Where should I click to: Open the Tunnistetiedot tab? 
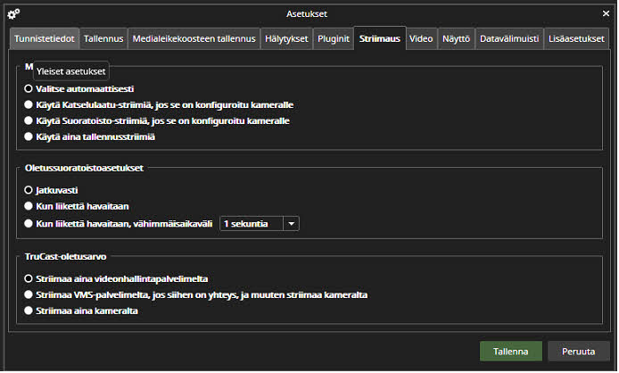[x=45, y=39]
